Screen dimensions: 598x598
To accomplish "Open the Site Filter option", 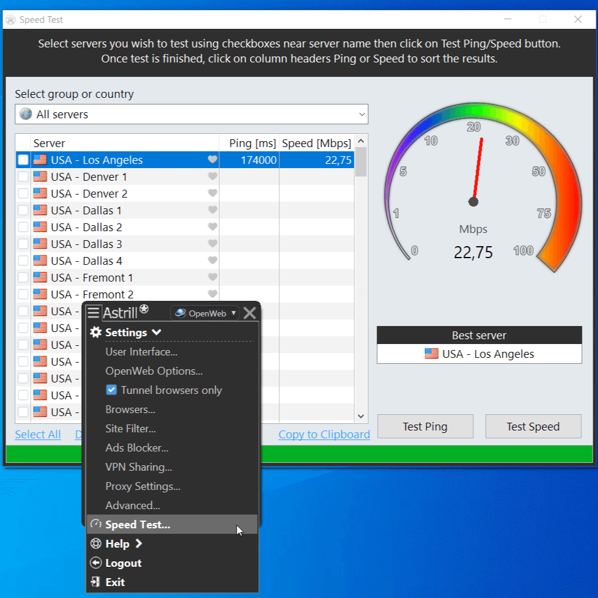I will 130,428.
